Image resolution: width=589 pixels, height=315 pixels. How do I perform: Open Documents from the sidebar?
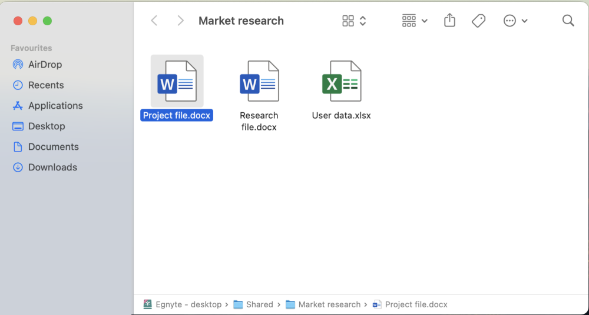pos(53,147)
